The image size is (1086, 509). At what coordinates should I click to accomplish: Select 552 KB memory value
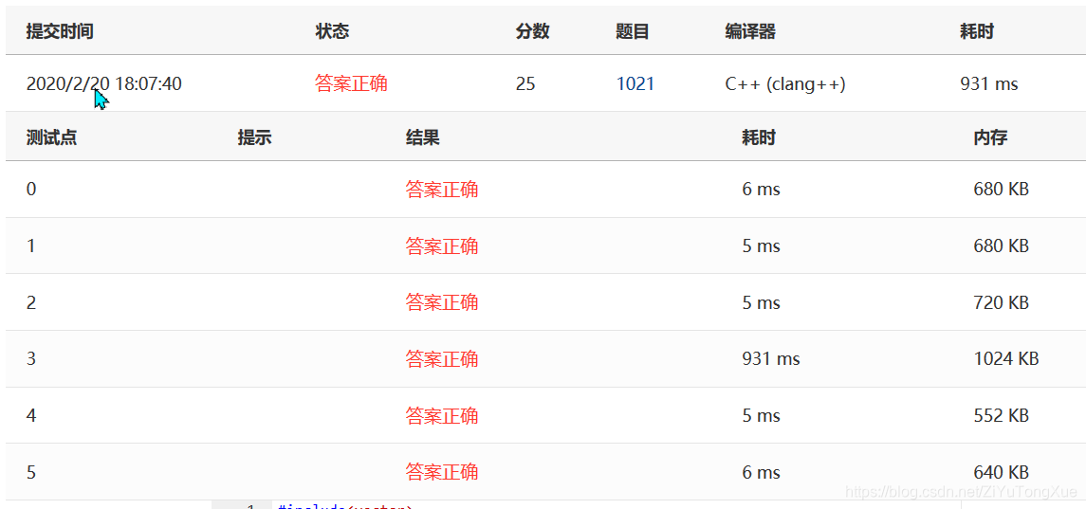tap(1001, 415)
